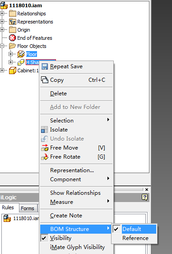Select the H Sha tree item label
The height and width of the screenshot is (254, 172).
click(33, 62)
